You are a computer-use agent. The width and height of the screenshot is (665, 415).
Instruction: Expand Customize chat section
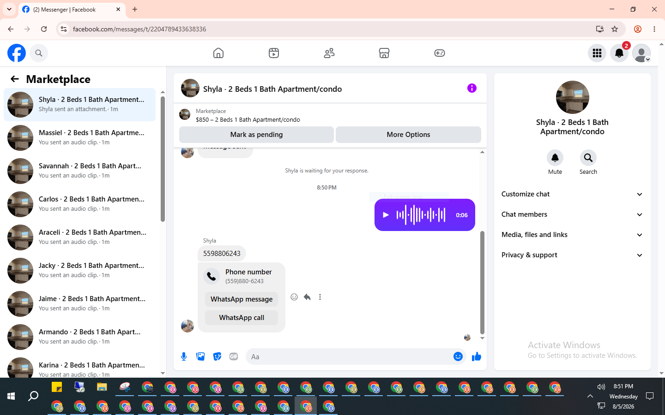coord(572,194)
